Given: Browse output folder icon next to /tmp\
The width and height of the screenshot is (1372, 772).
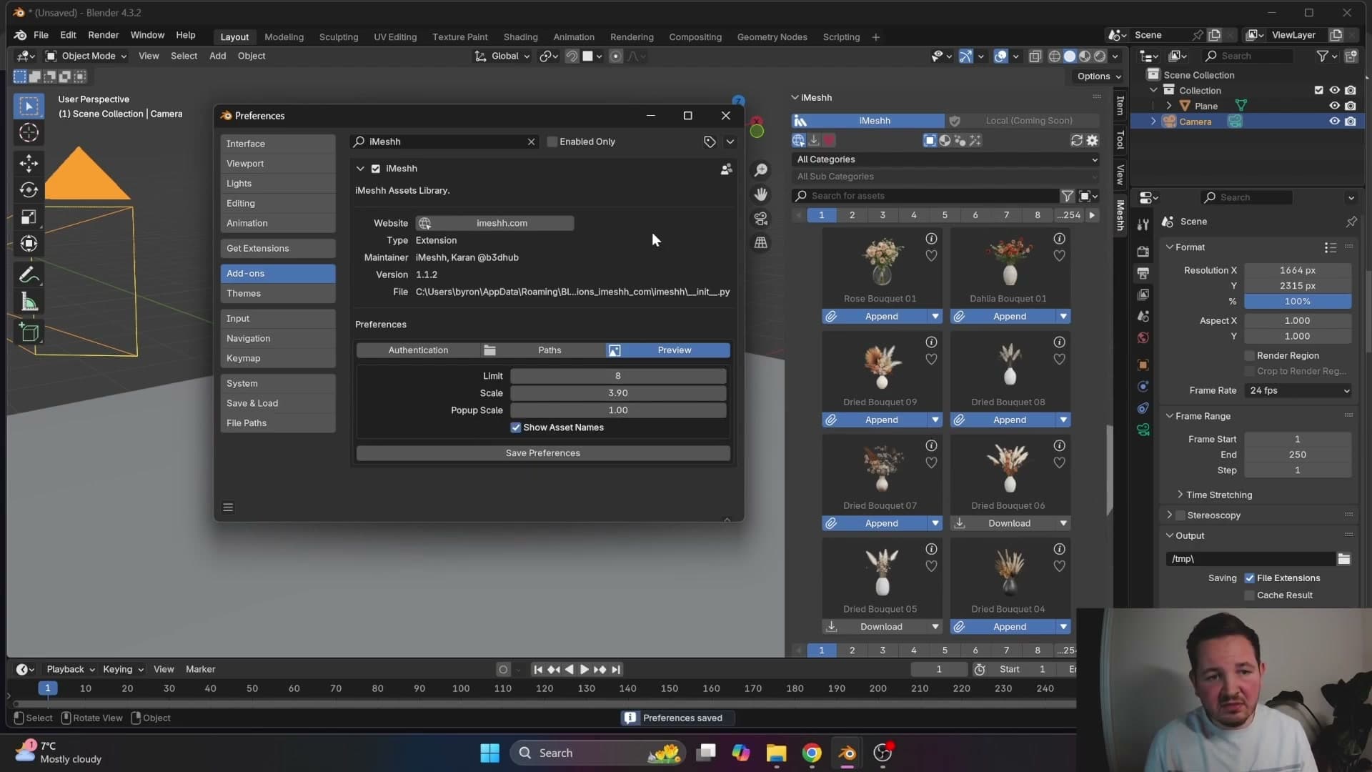Looking at the screenshot, I should click(1343, 559).
